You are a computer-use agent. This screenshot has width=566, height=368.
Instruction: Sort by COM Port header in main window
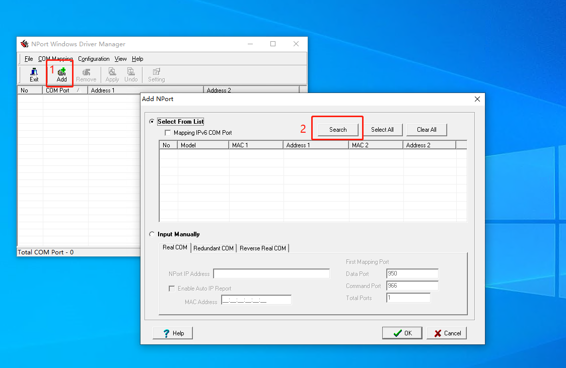(x=65, y=90)
